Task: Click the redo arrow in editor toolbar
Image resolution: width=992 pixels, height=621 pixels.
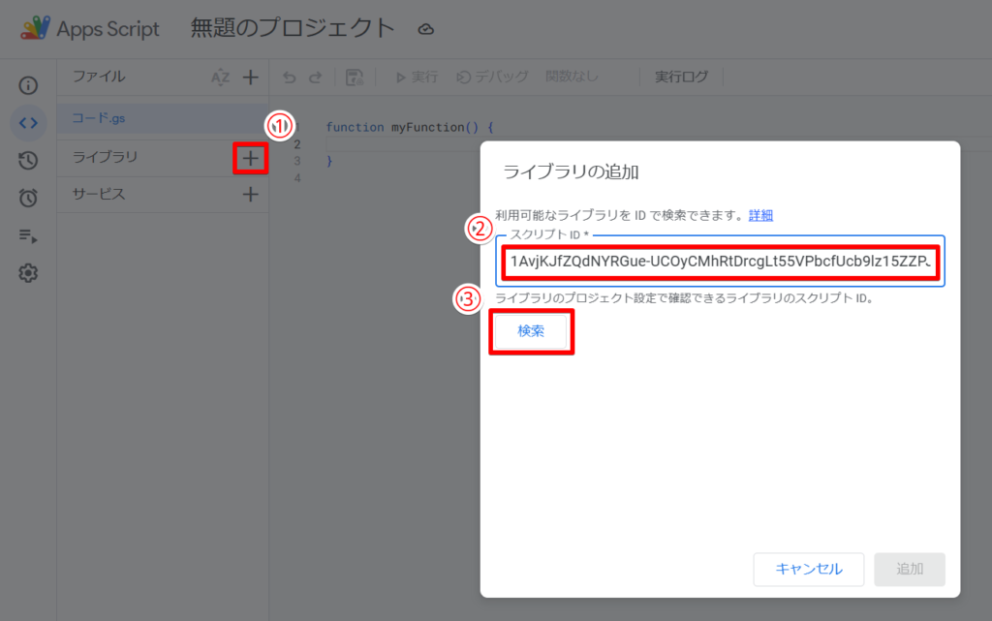Action: point(314,78)
